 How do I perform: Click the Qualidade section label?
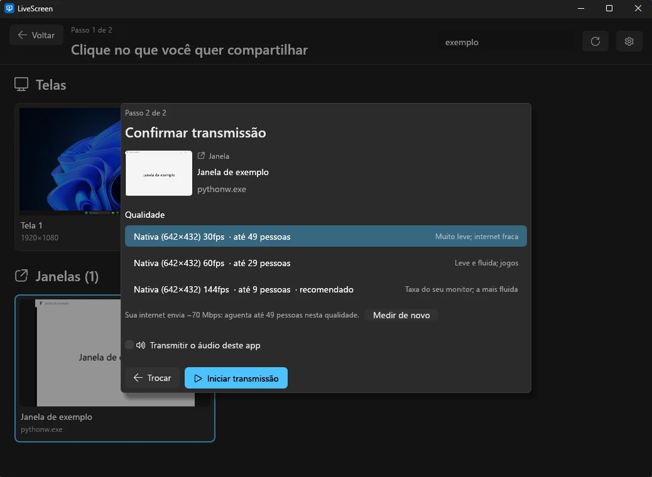144,215
